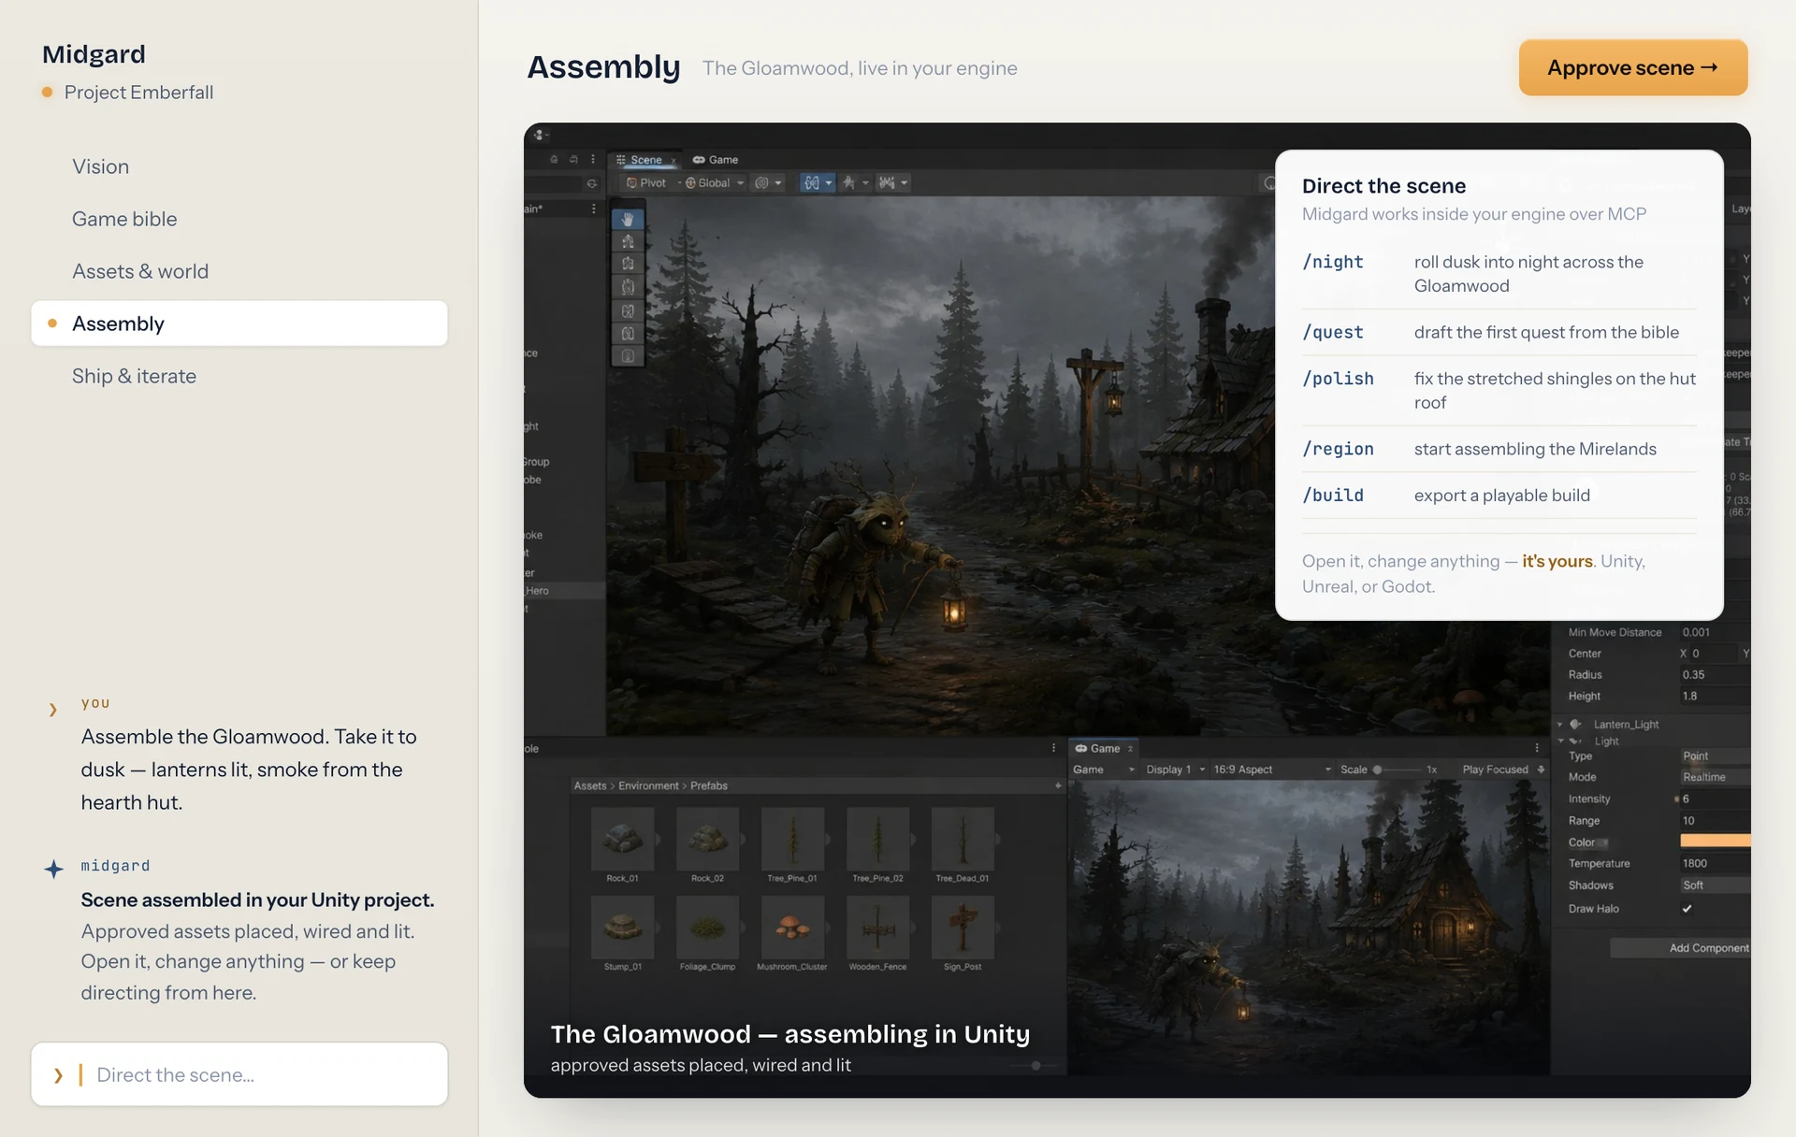Click the Direct the scene input field
Screen dimensions: 1796x1137
click(x=239, y=1074)
